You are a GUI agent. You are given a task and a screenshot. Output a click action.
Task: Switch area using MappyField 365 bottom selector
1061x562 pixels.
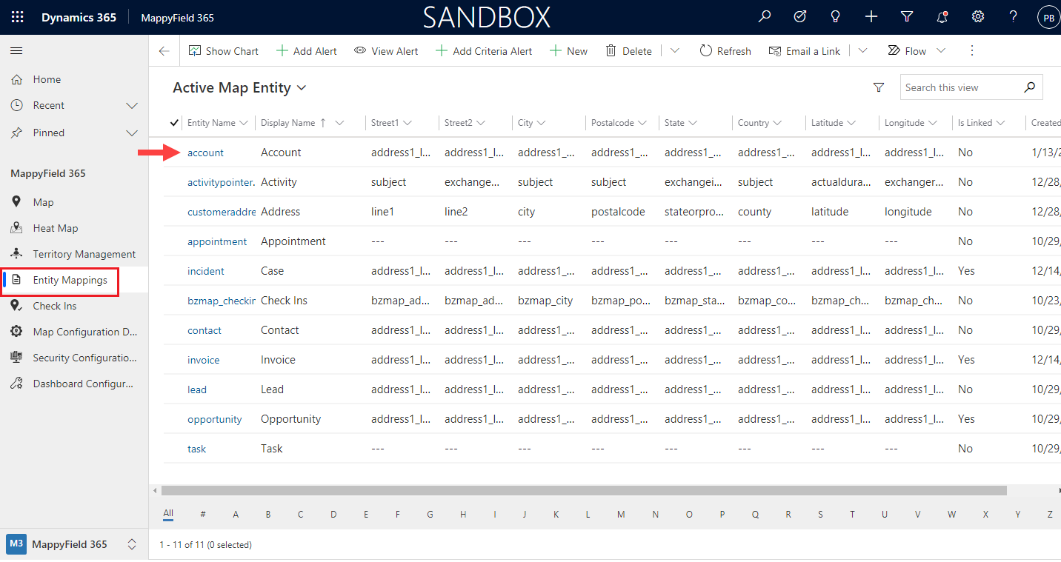pyautogui.click(x=74, y=544)
